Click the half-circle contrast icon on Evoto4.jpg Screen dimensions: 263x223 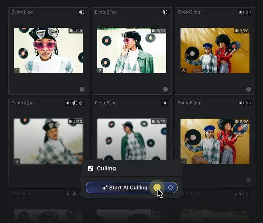point(75,103)
